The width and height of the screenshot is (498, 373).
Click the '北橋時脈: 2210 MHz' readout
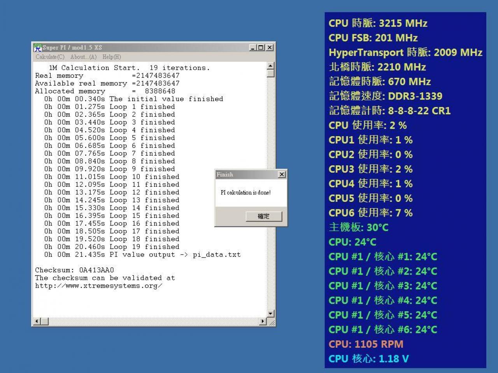[x=377, y=67]
